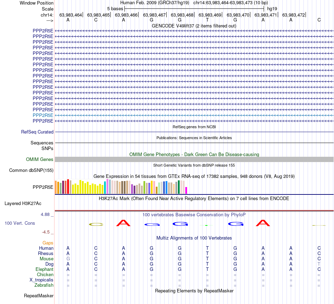Select the Elephant species label
The width and height of the screenshot is (334, 304).
click(44, 269)
